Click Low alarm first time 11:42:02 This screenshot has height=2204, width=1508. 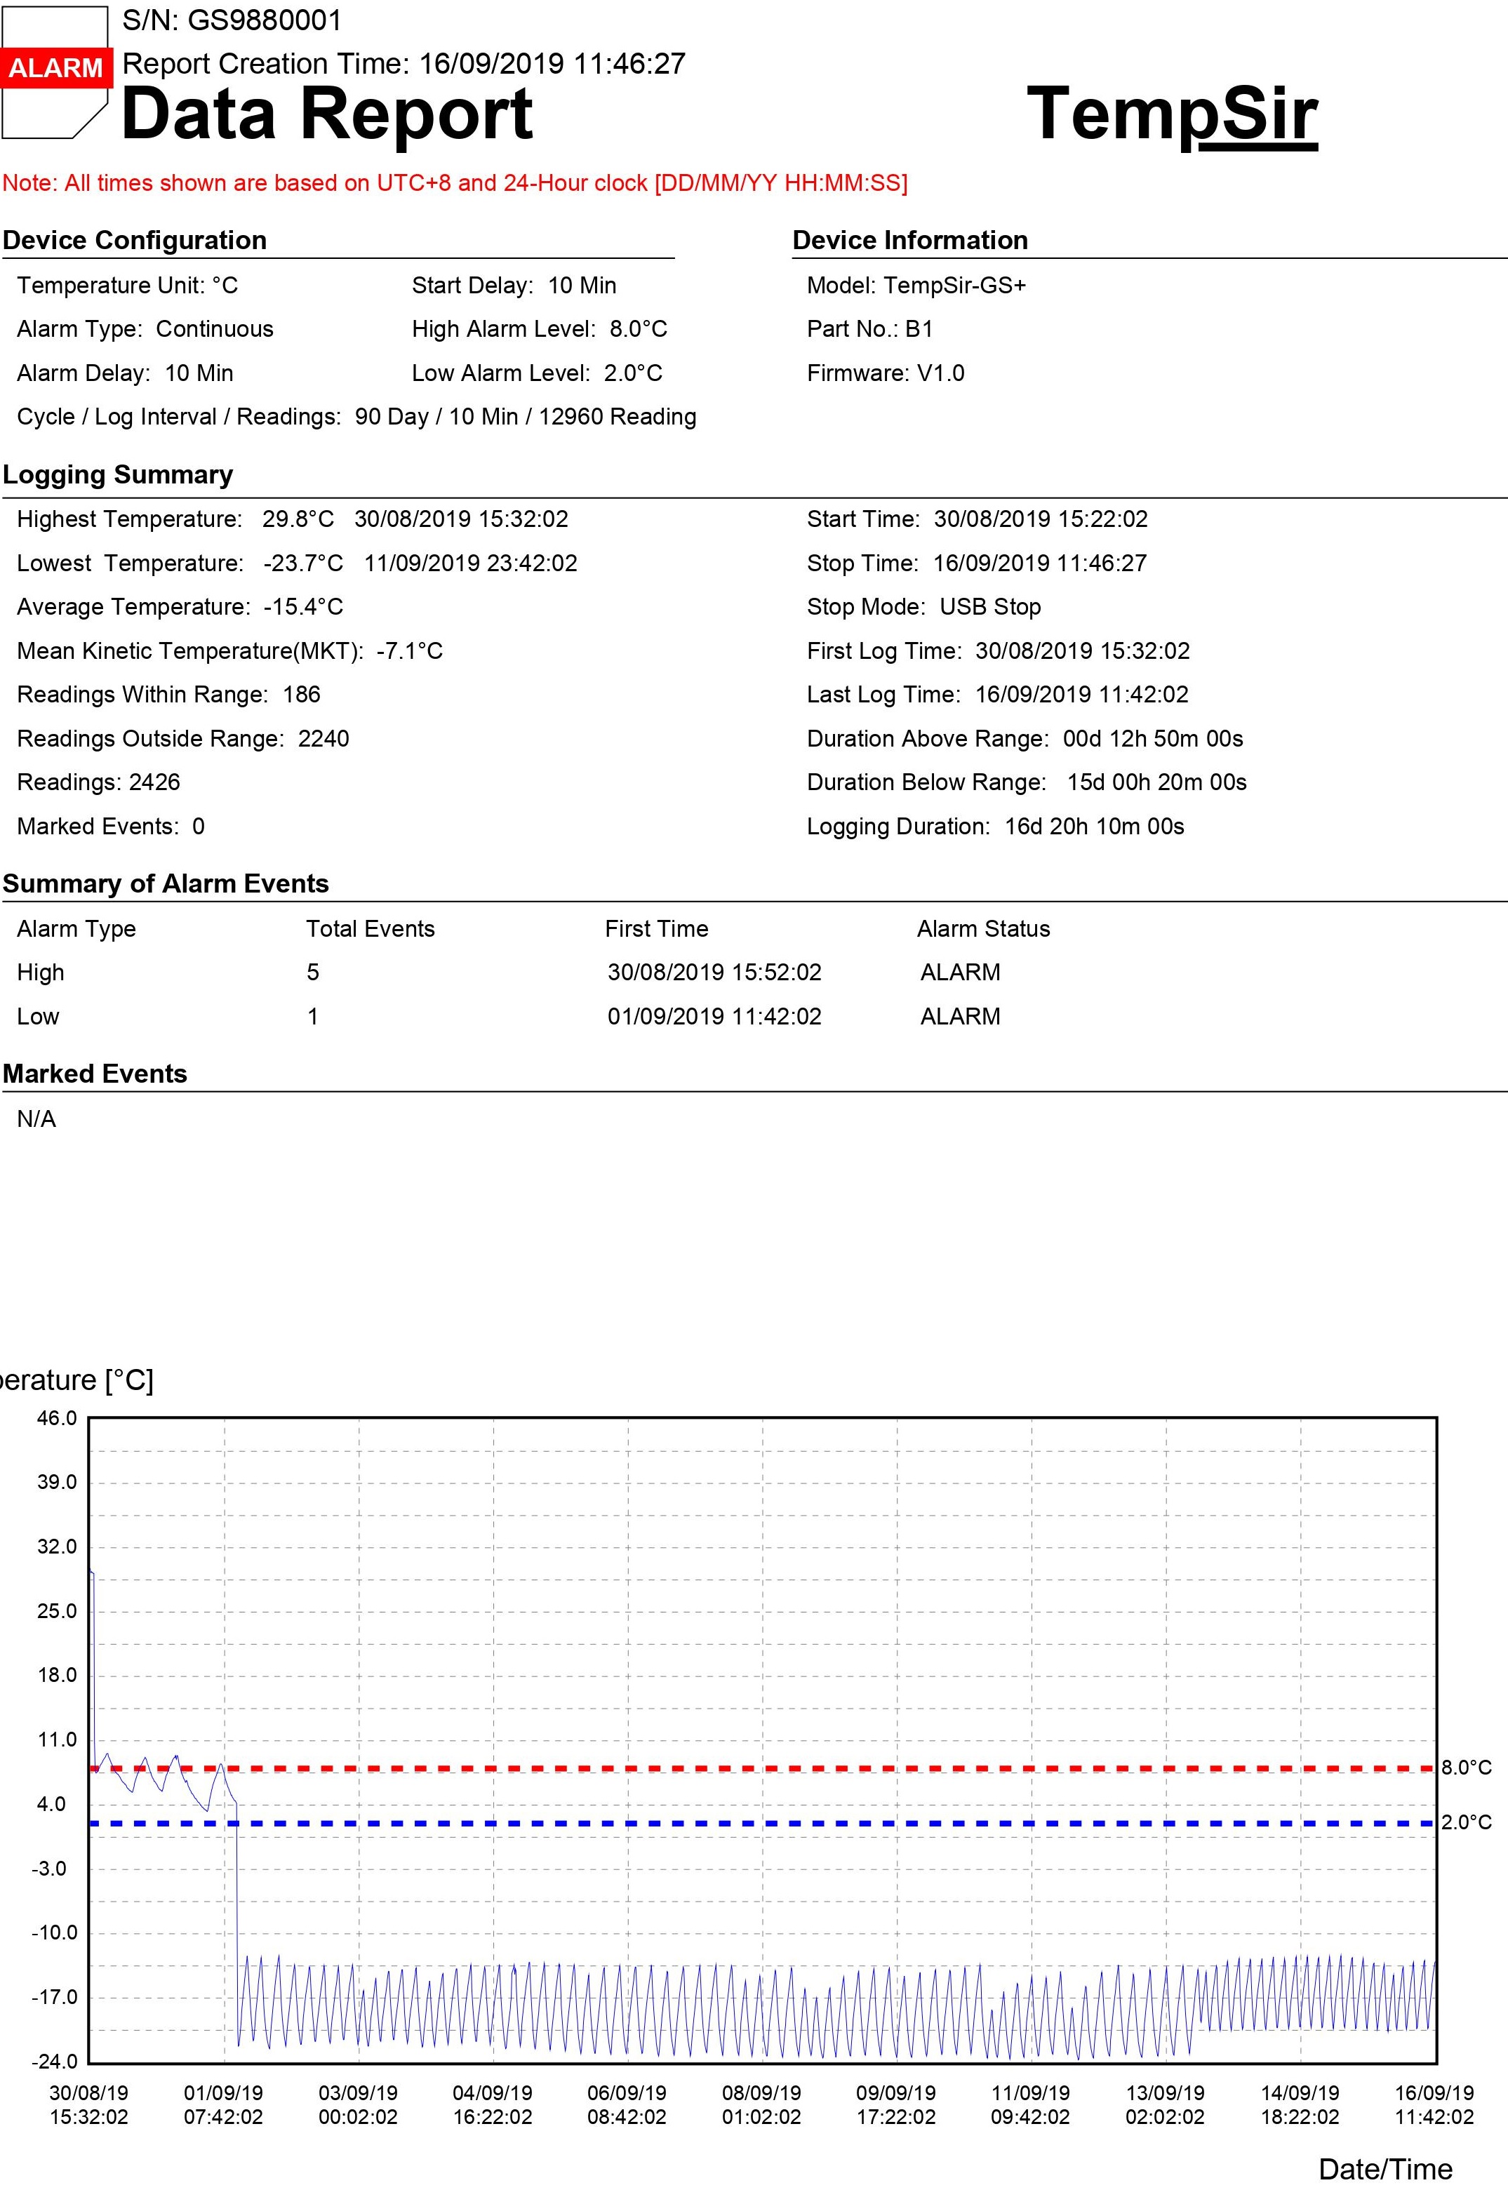click(x=714, y=1017)
